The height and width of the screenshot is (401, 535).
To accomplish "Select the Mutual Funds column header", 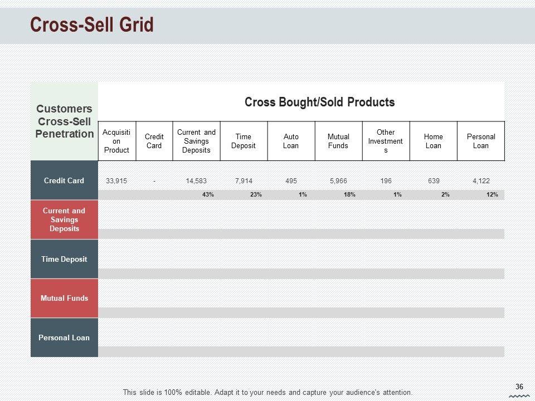I will coord(338,141).
